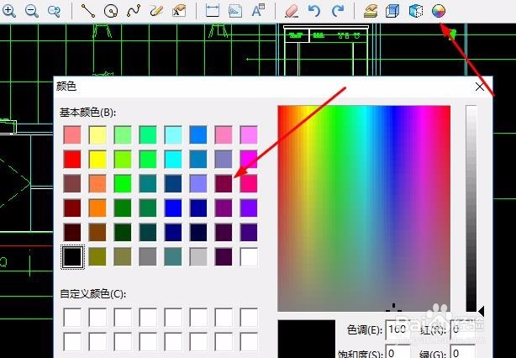Image resolution: width=516 pixels, height=358 pixels.
Task: Click the 色调(E) hue input field
Action: pyautogui.click(x=398, y=329)
